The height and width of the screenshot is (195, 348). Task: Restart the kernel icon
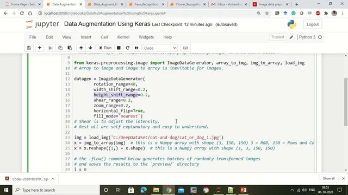click(128, 48)
